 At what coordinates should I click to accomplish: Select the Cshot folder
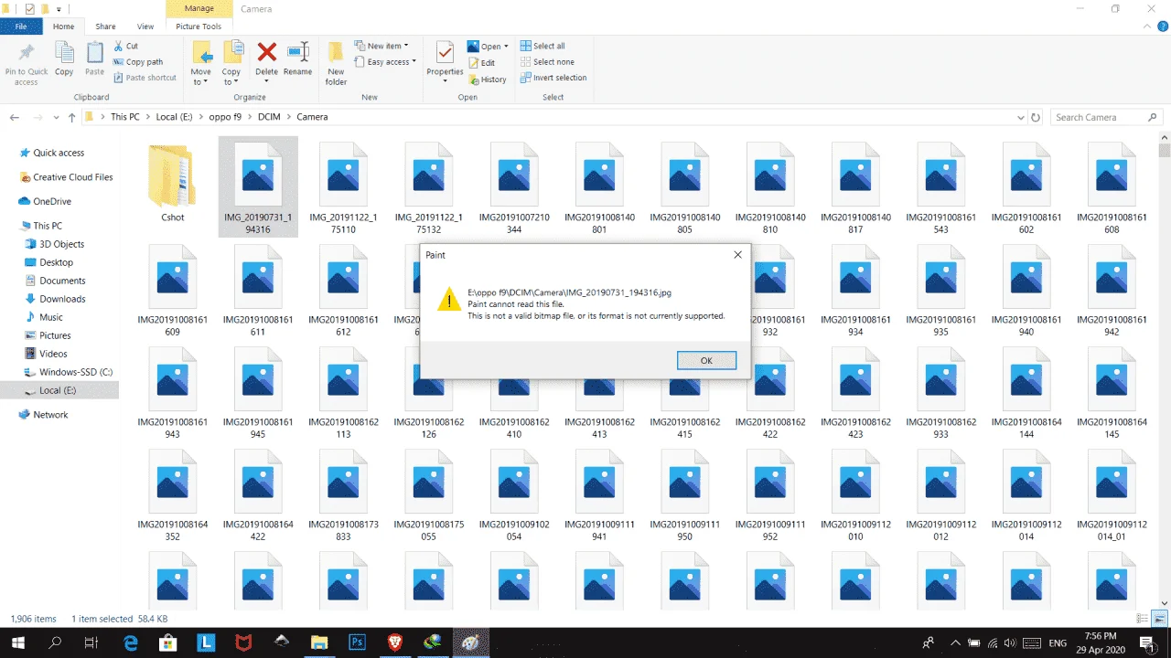(173, 186)
